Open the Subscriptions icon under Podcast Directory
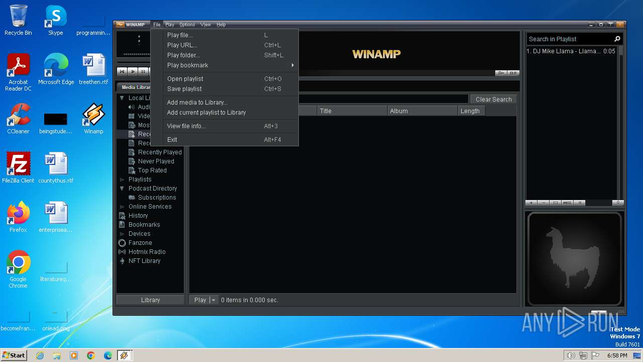643x362 pixels. pos(132,198)
